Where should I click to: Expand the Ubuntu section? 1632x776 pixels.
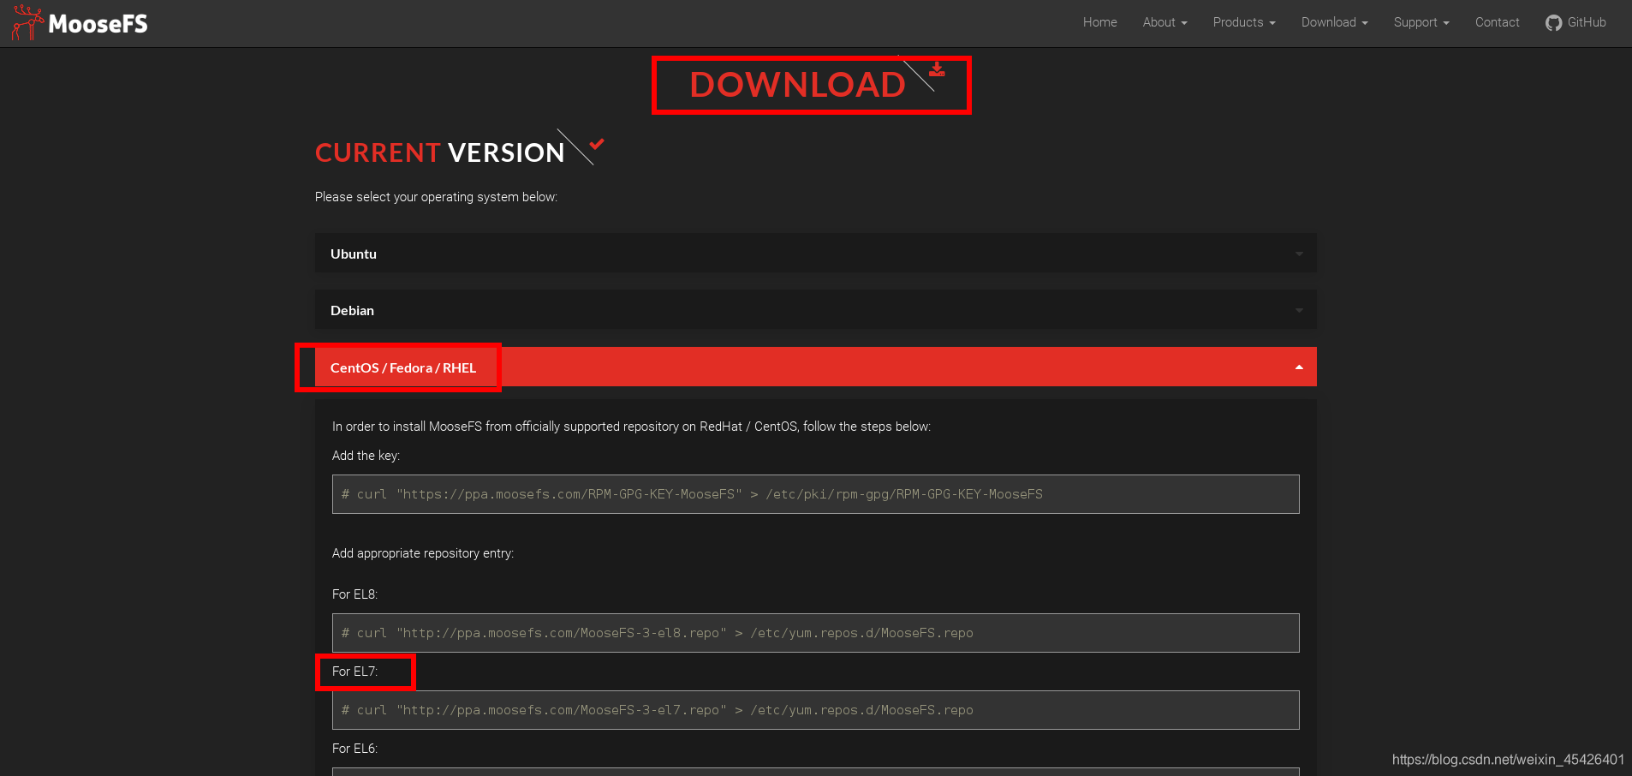[x=815, y=254]
